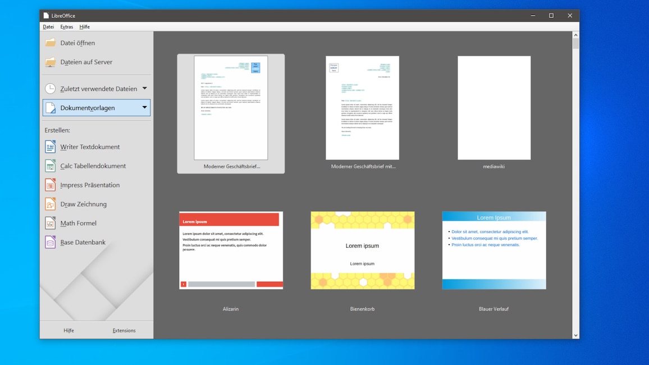Click the Extensions button
The height and width of the screenshot is (365, 649).
[124, 331]
